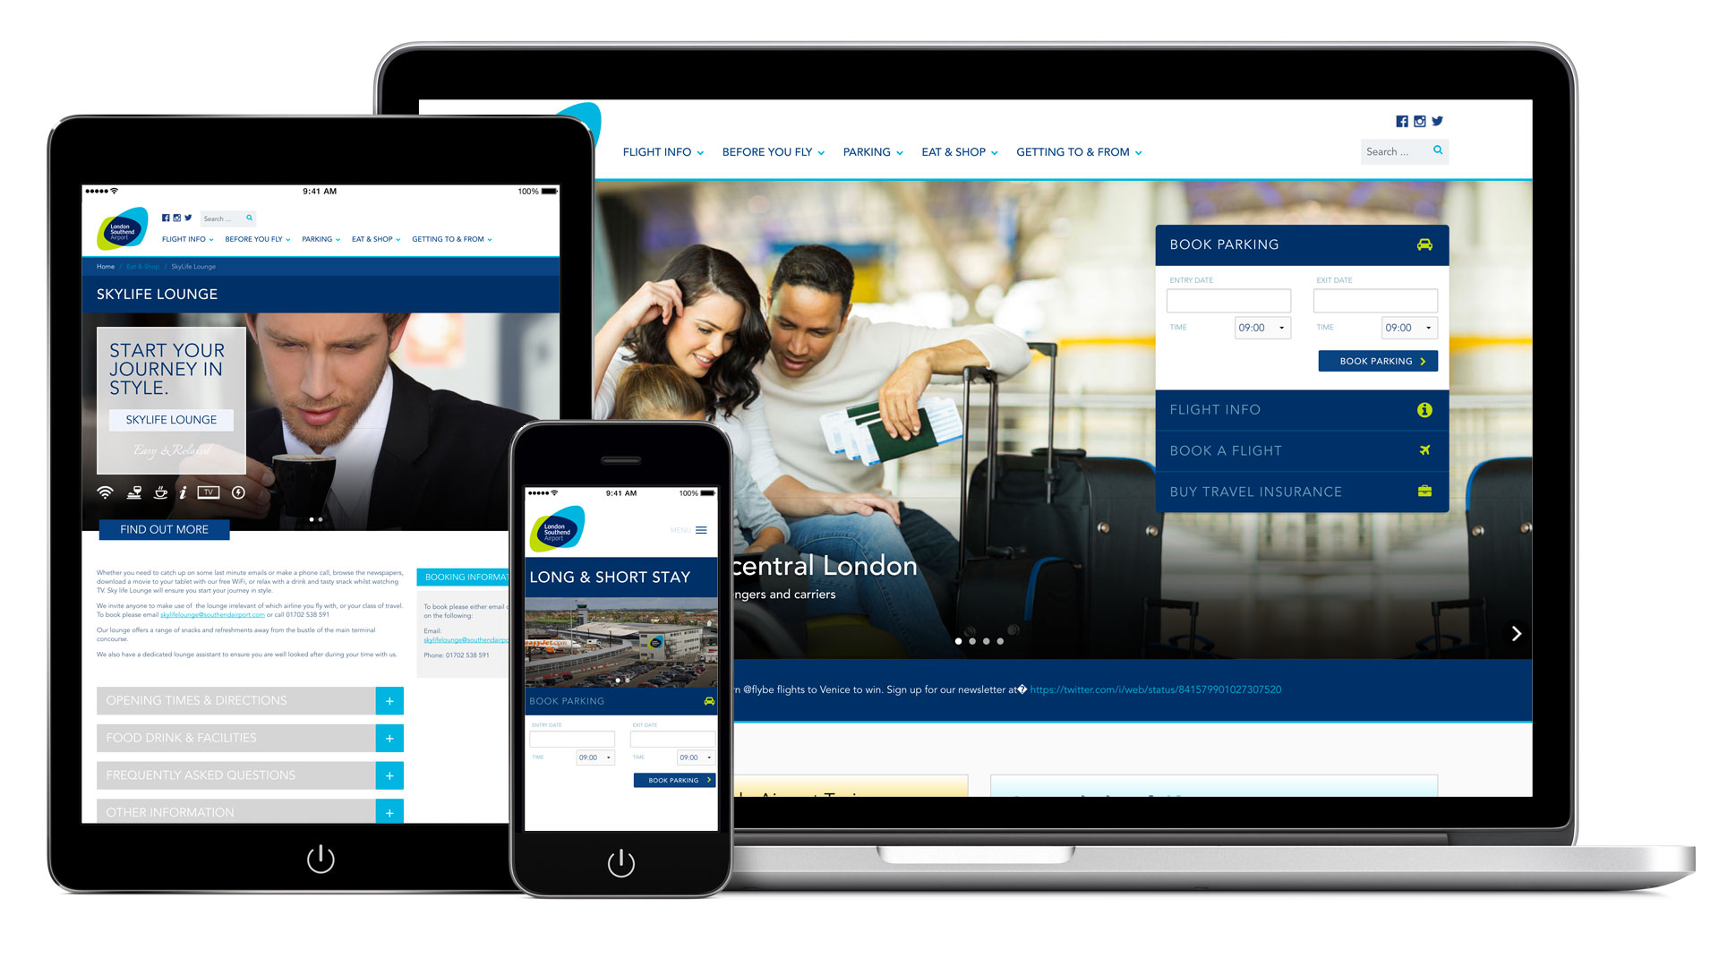Select the Eat & Shop menu item
Viewport: 1719px width, 967px height.
coord(955,151)
